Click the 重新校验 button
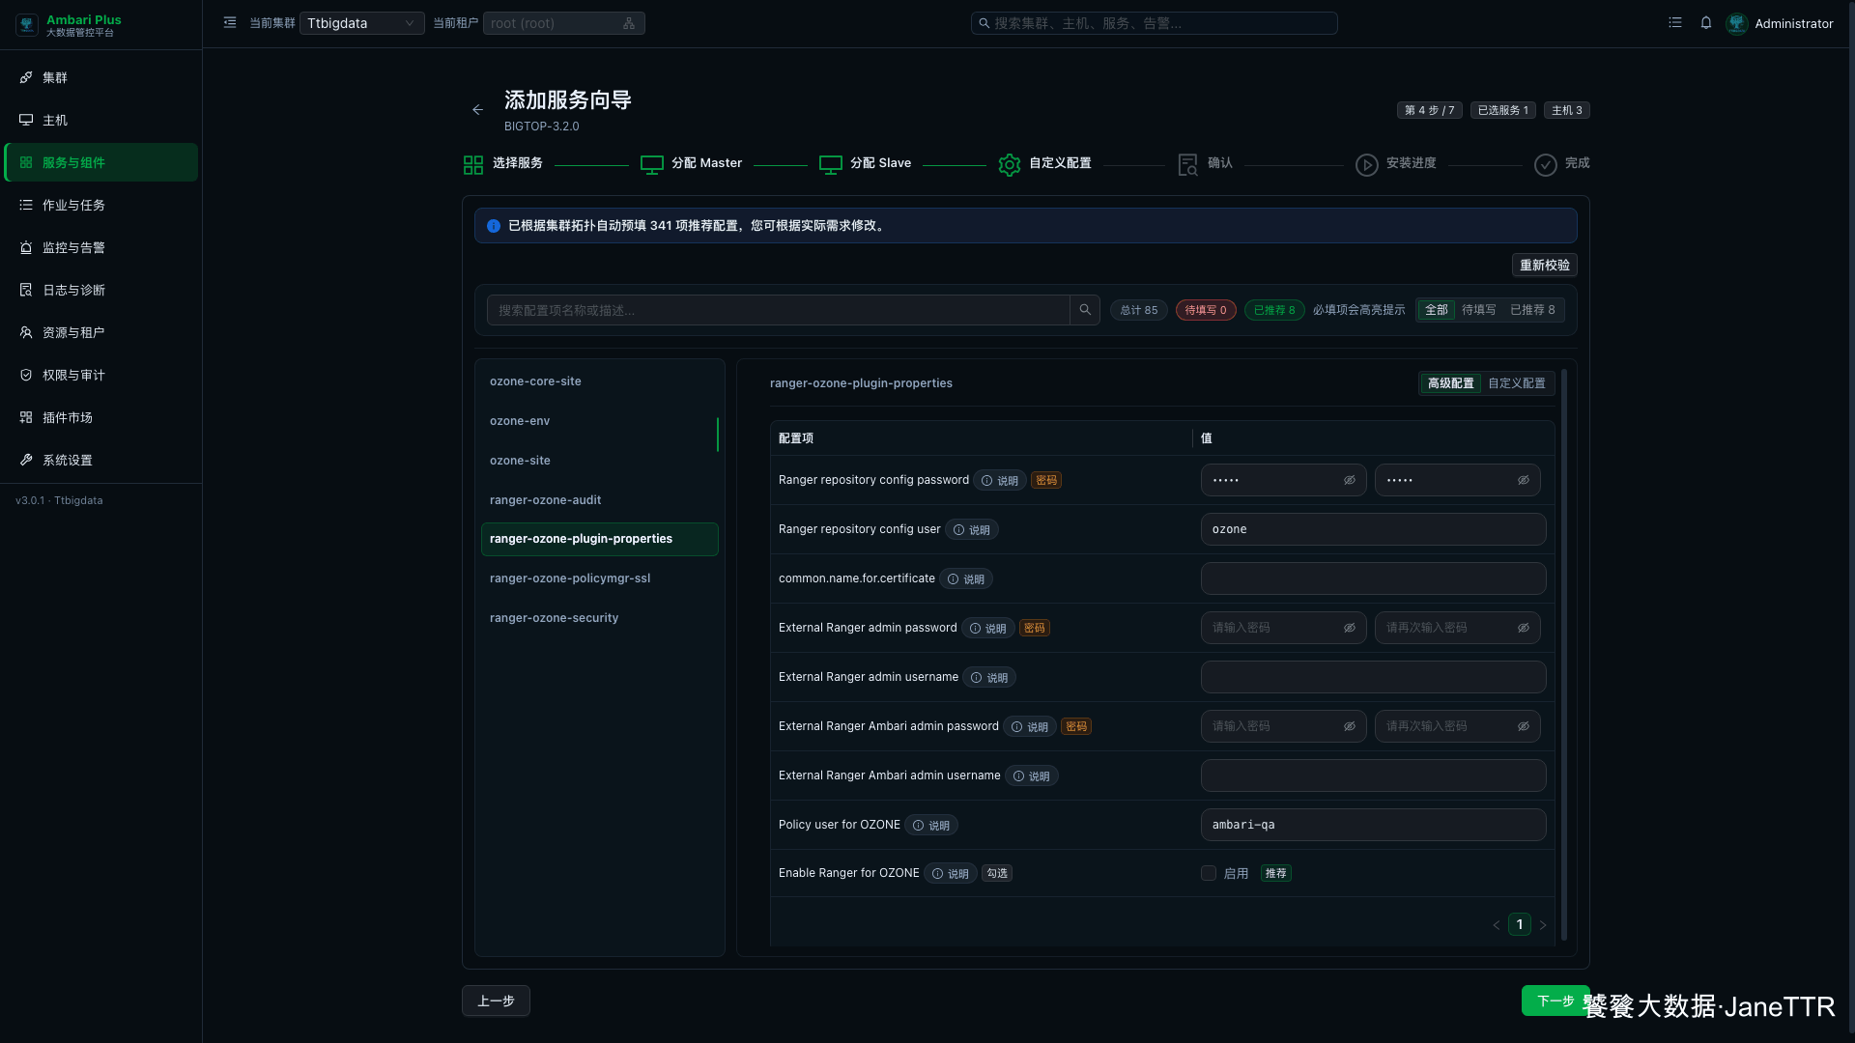 1544,265
